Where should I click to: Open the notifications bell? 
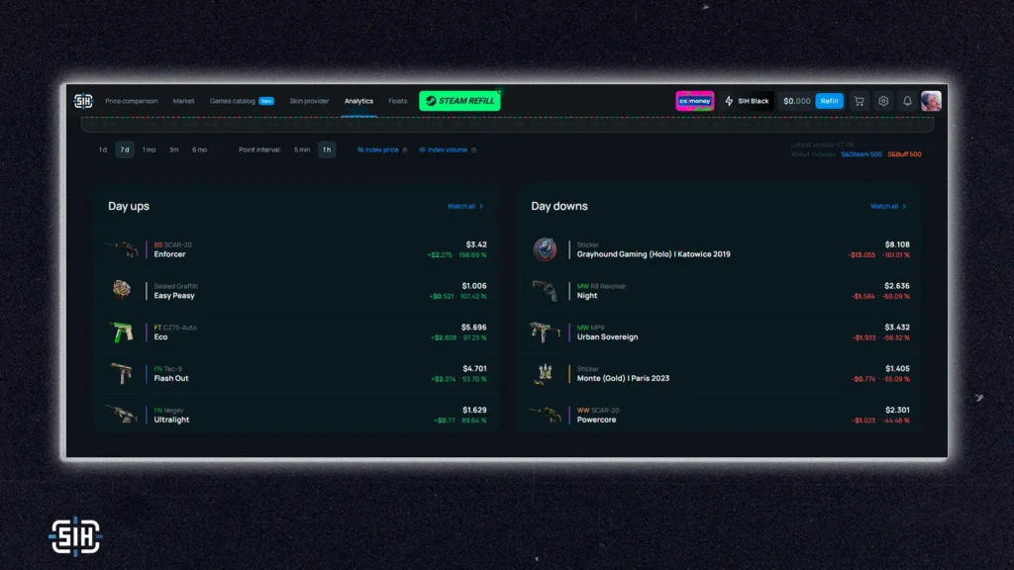[907, 101]
